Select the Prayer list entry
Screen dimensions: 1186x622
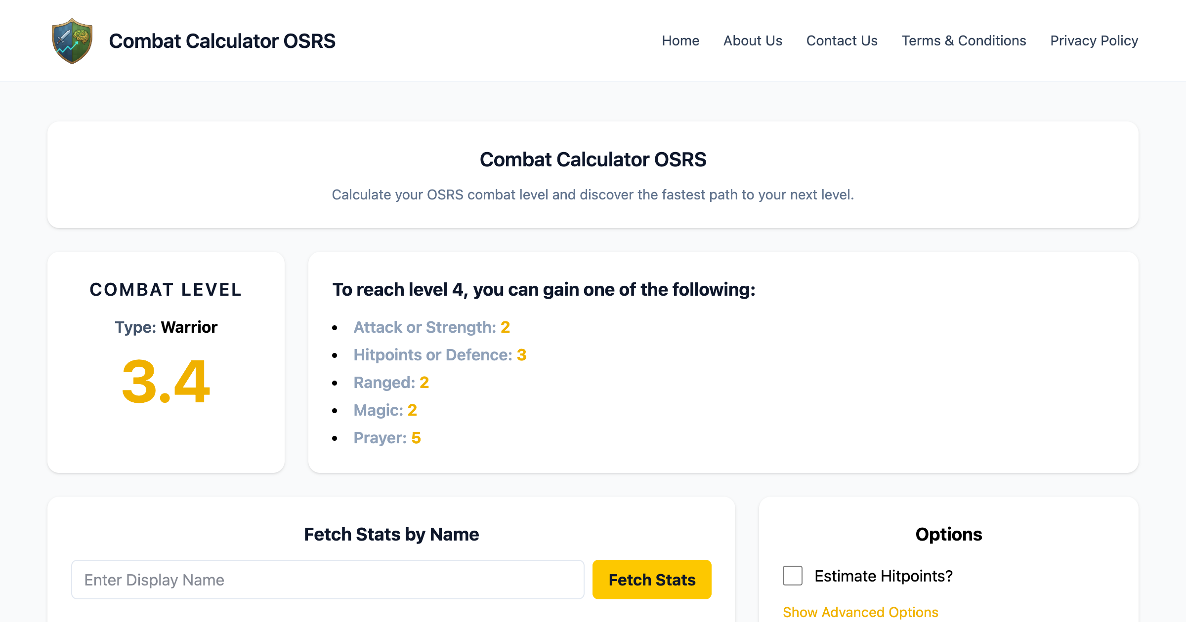pyautogui.click(x=387, y=438)
